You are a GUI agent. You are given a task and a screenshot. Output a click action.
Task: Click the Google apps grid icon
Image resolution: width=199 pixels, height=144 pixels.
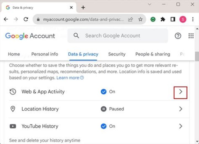(x=191, y=36)
